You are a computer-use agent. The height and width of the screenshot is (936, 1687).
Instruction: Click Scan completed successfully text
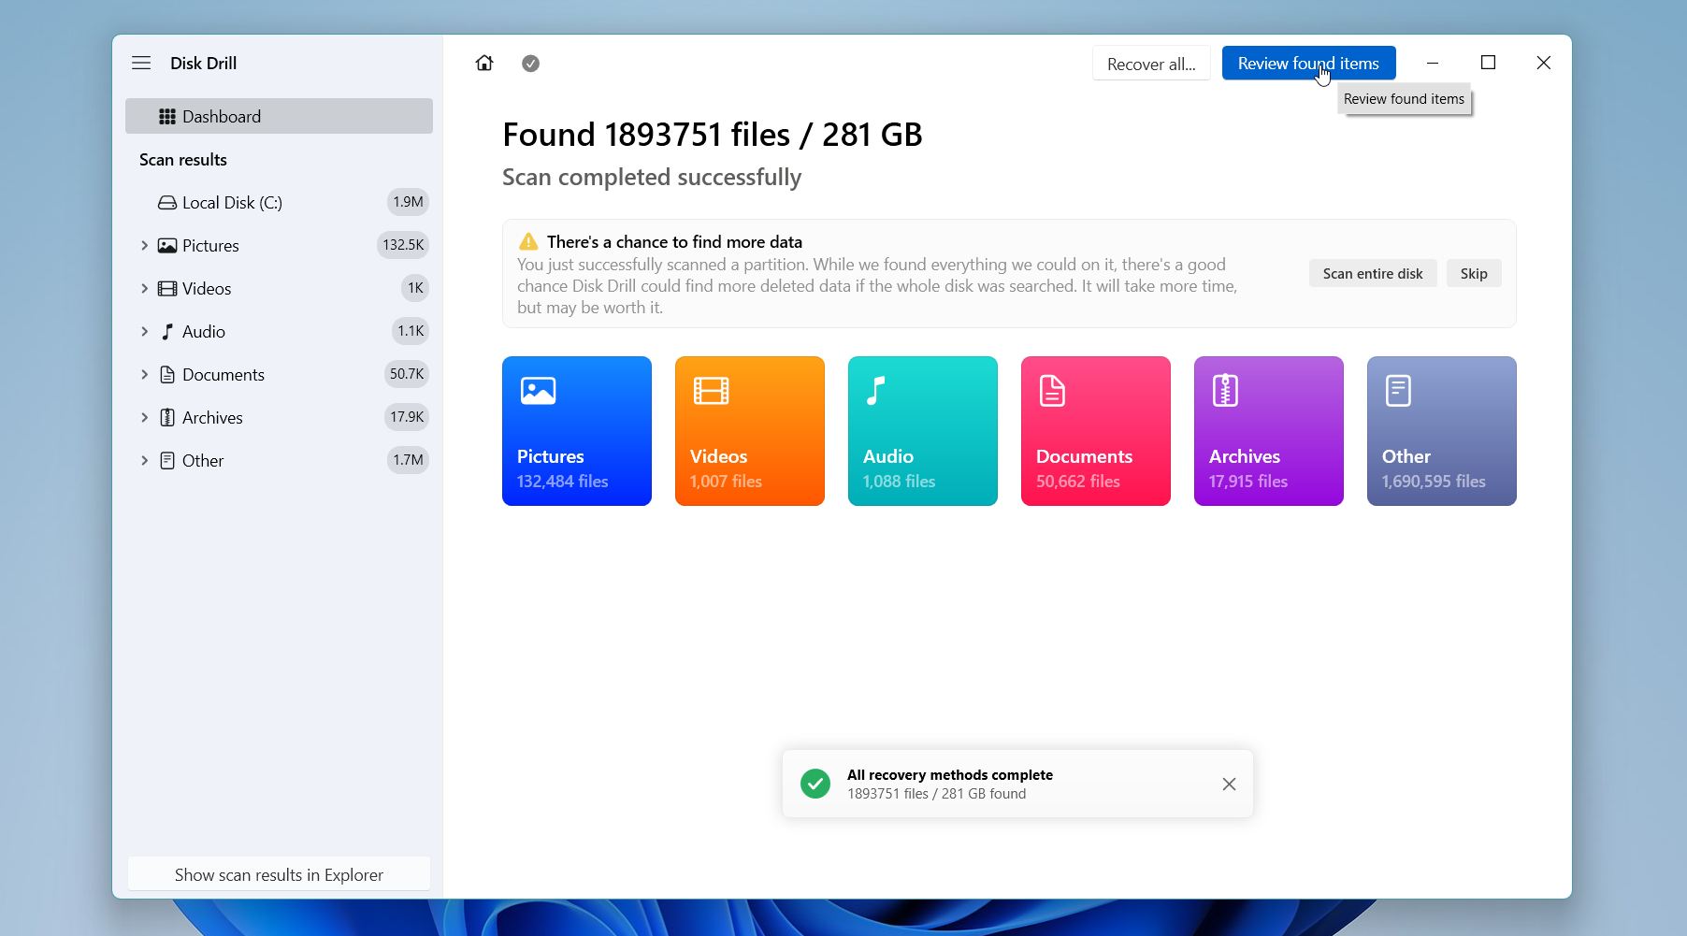pyautogui.click(x=652, y=178)
